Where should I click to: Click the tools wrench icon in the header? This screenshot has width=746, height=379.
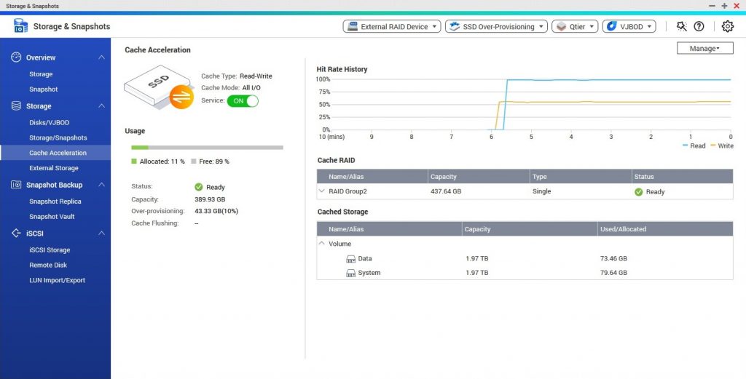point(682,27)
